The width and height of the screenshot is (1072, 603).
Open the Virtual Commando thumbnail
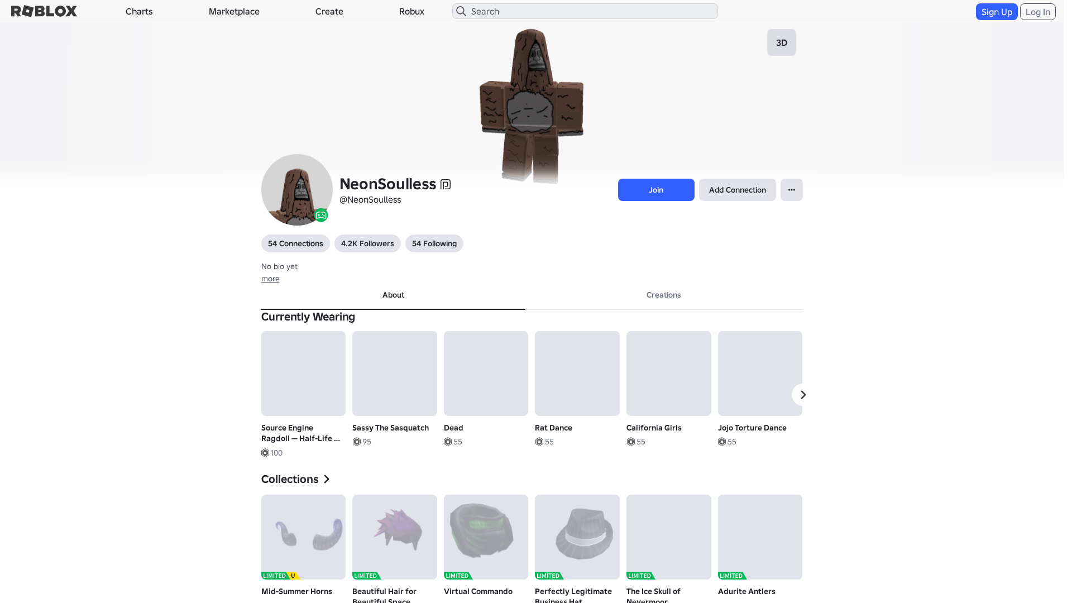click(x=486, y=537)
